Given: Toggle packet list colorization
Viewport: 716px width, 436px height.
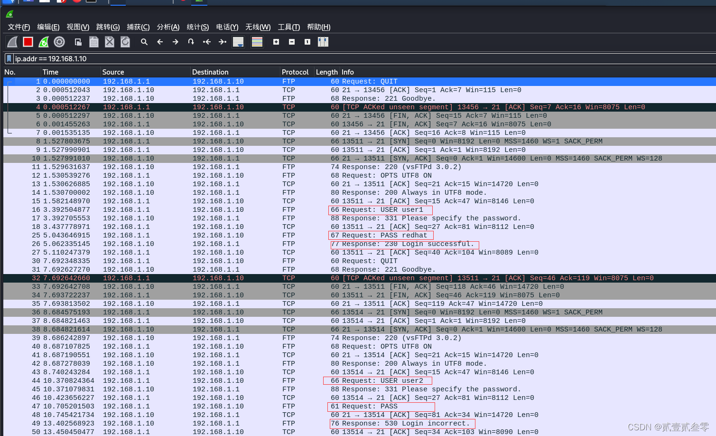Looking at the screenshot, I should coord(257,42).
